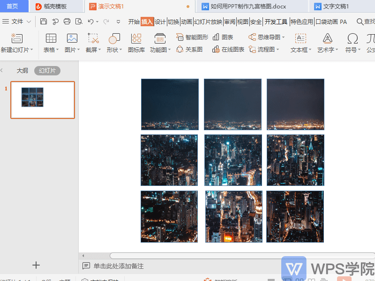
Task: Click the Symbol omega icon
Action: pyautogui.click(x=352, y=38)
